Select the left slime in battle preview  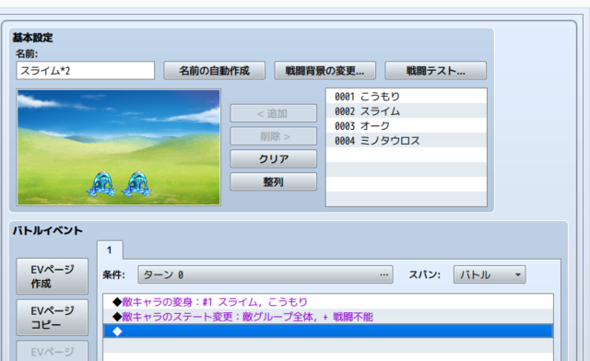[102, 184]
